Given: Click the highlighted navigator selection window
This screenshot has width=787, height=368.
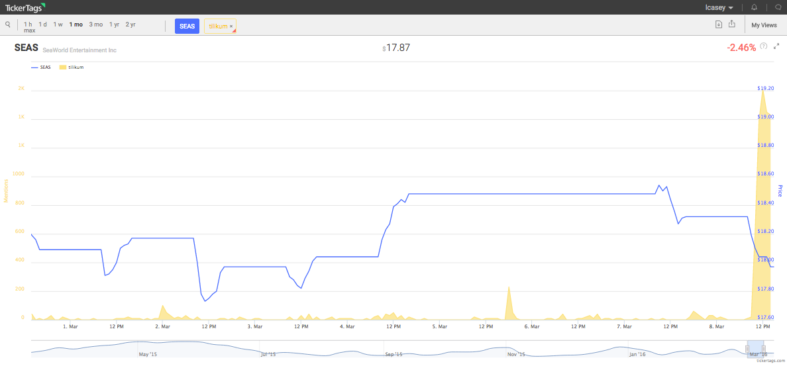Looking at the screenshot, I should 755,348.
